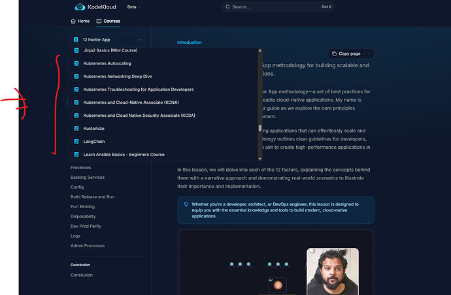Select Kubernetes and Cloud Native Security Associate
The height and width of the screenshot is (295, 451).
coord(164,116)
